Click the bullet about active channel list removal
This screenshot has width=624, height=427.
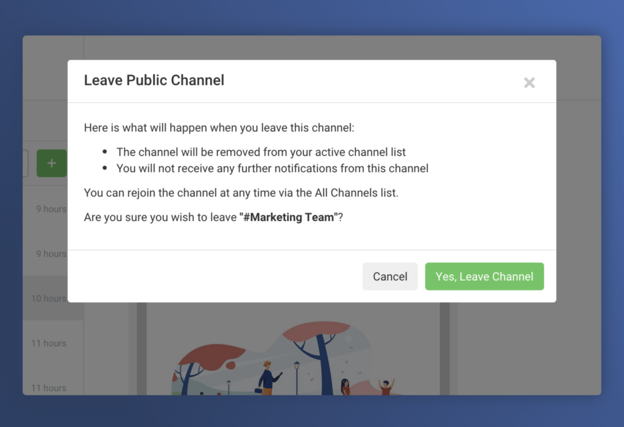[261, 152]
